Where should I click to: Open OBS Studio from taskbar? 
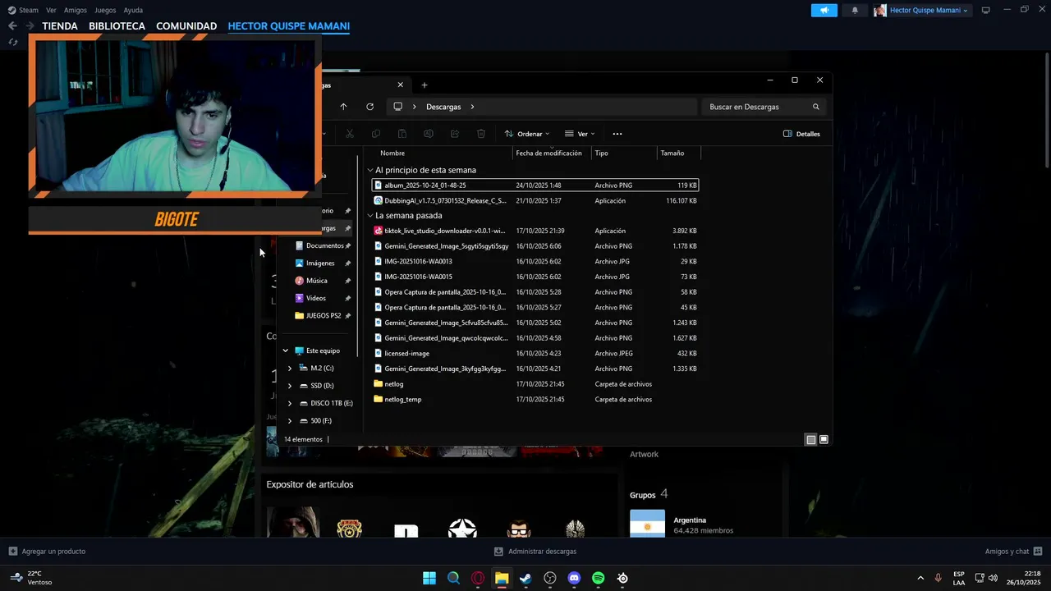[550, 578]
